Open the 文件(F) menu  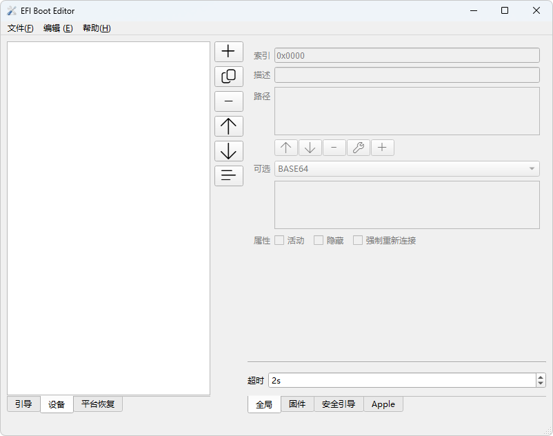(x=20, y=28)
